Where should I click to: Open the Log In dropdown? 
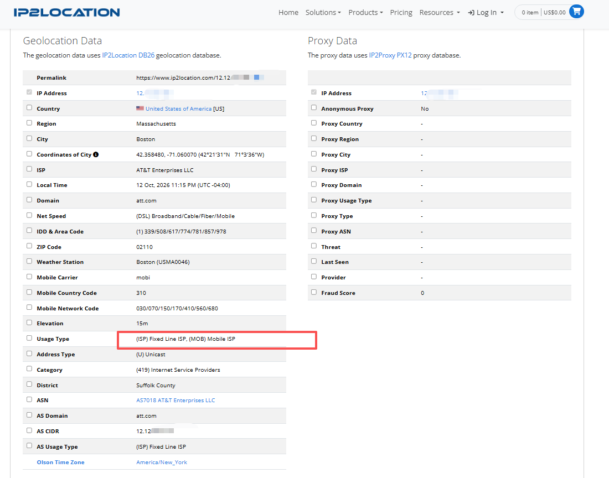tap(486, 12)
